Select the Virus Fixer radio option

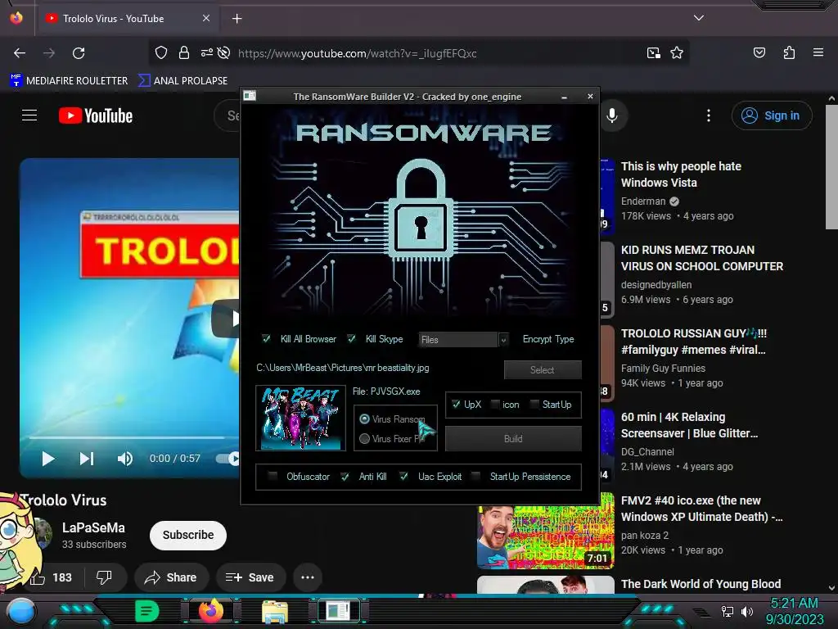coord(364,439)
